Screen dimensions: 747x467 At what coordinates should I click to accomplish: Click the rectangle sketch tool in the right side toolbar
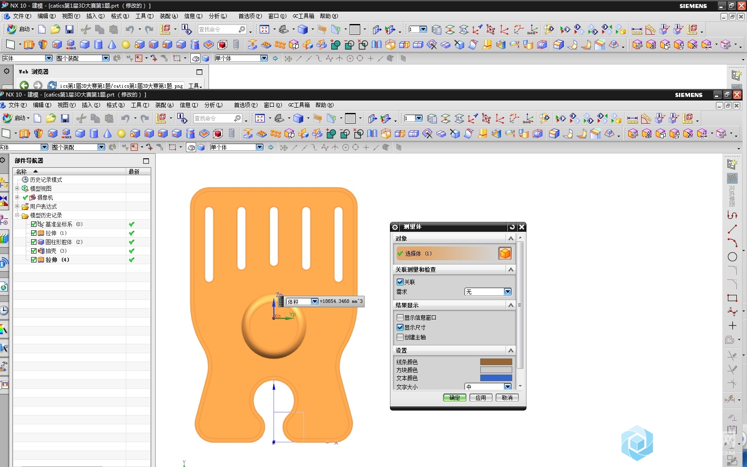[732, 298]
